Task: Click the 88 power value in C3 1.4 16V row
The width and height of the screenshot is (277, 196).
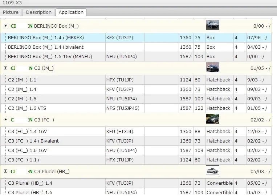Action: click(197, 131)
